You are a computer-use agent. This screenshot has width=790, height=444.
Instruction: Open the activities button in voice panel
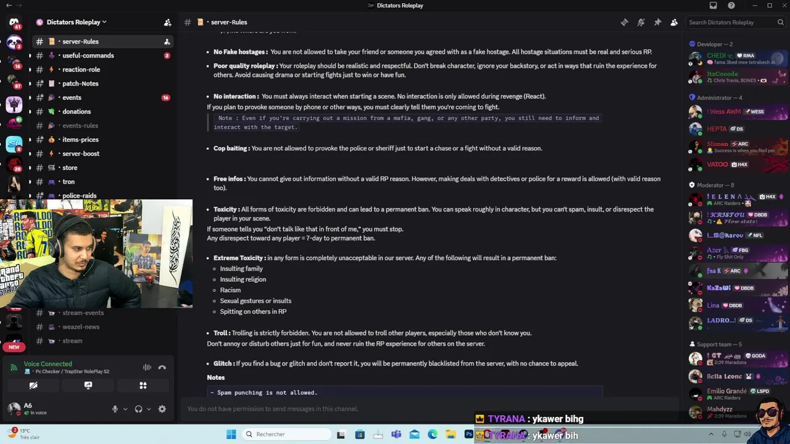tap(143, 385)
